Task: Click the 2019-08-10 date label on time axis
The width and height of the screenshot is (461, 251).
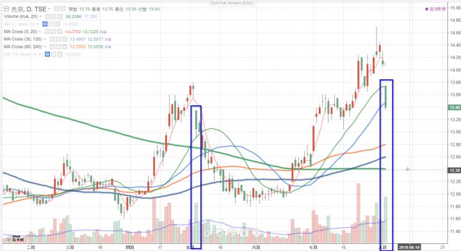Action: (409, 247)
